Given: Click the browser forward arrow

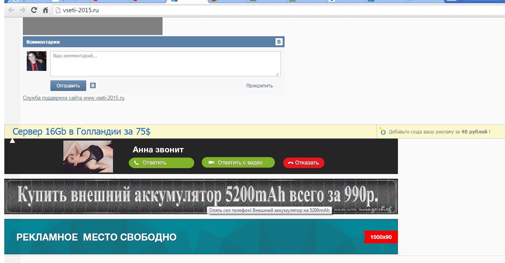Looking at the screenshot, I should click(x=22, y=10).
